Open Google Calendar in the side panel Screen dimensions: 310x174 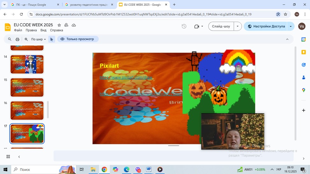coord(303,39)
